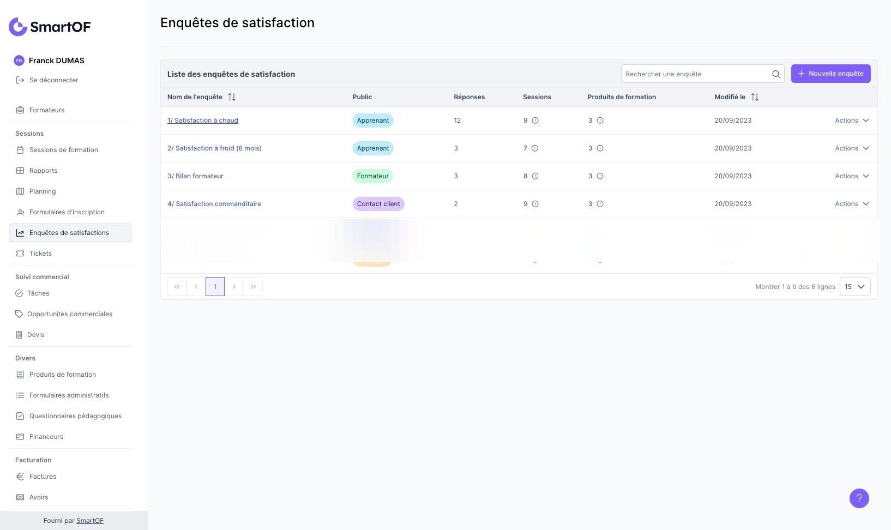Click info icon next to Bilan formateur products
This screenshot has height=530, width=891.
click(600, 176)
